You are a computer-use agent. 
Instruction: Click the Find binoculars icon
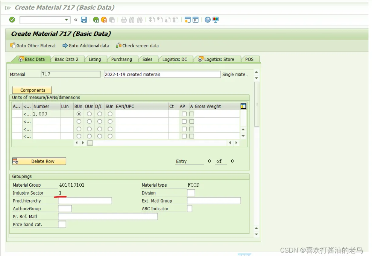click(132, 20)
